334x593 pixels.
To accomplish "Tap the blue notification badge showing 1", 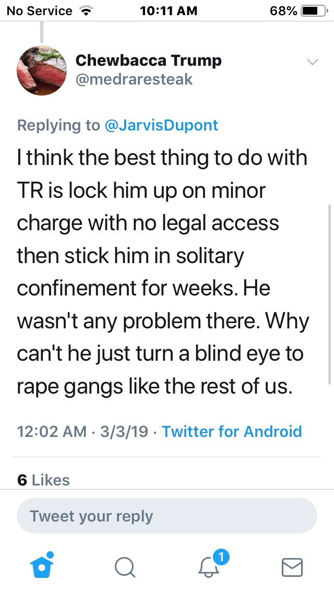I will tap(221, 558).
